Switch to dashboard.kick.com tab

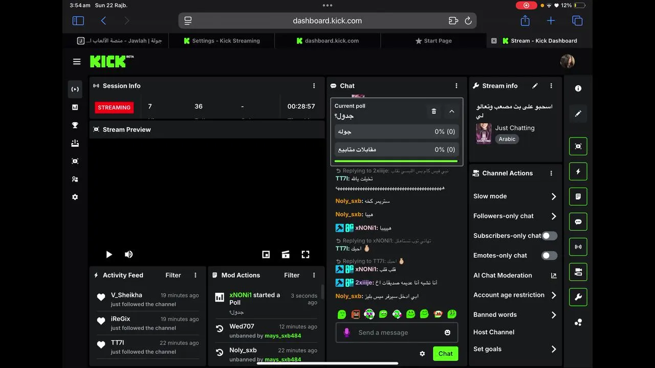[327, 41]
